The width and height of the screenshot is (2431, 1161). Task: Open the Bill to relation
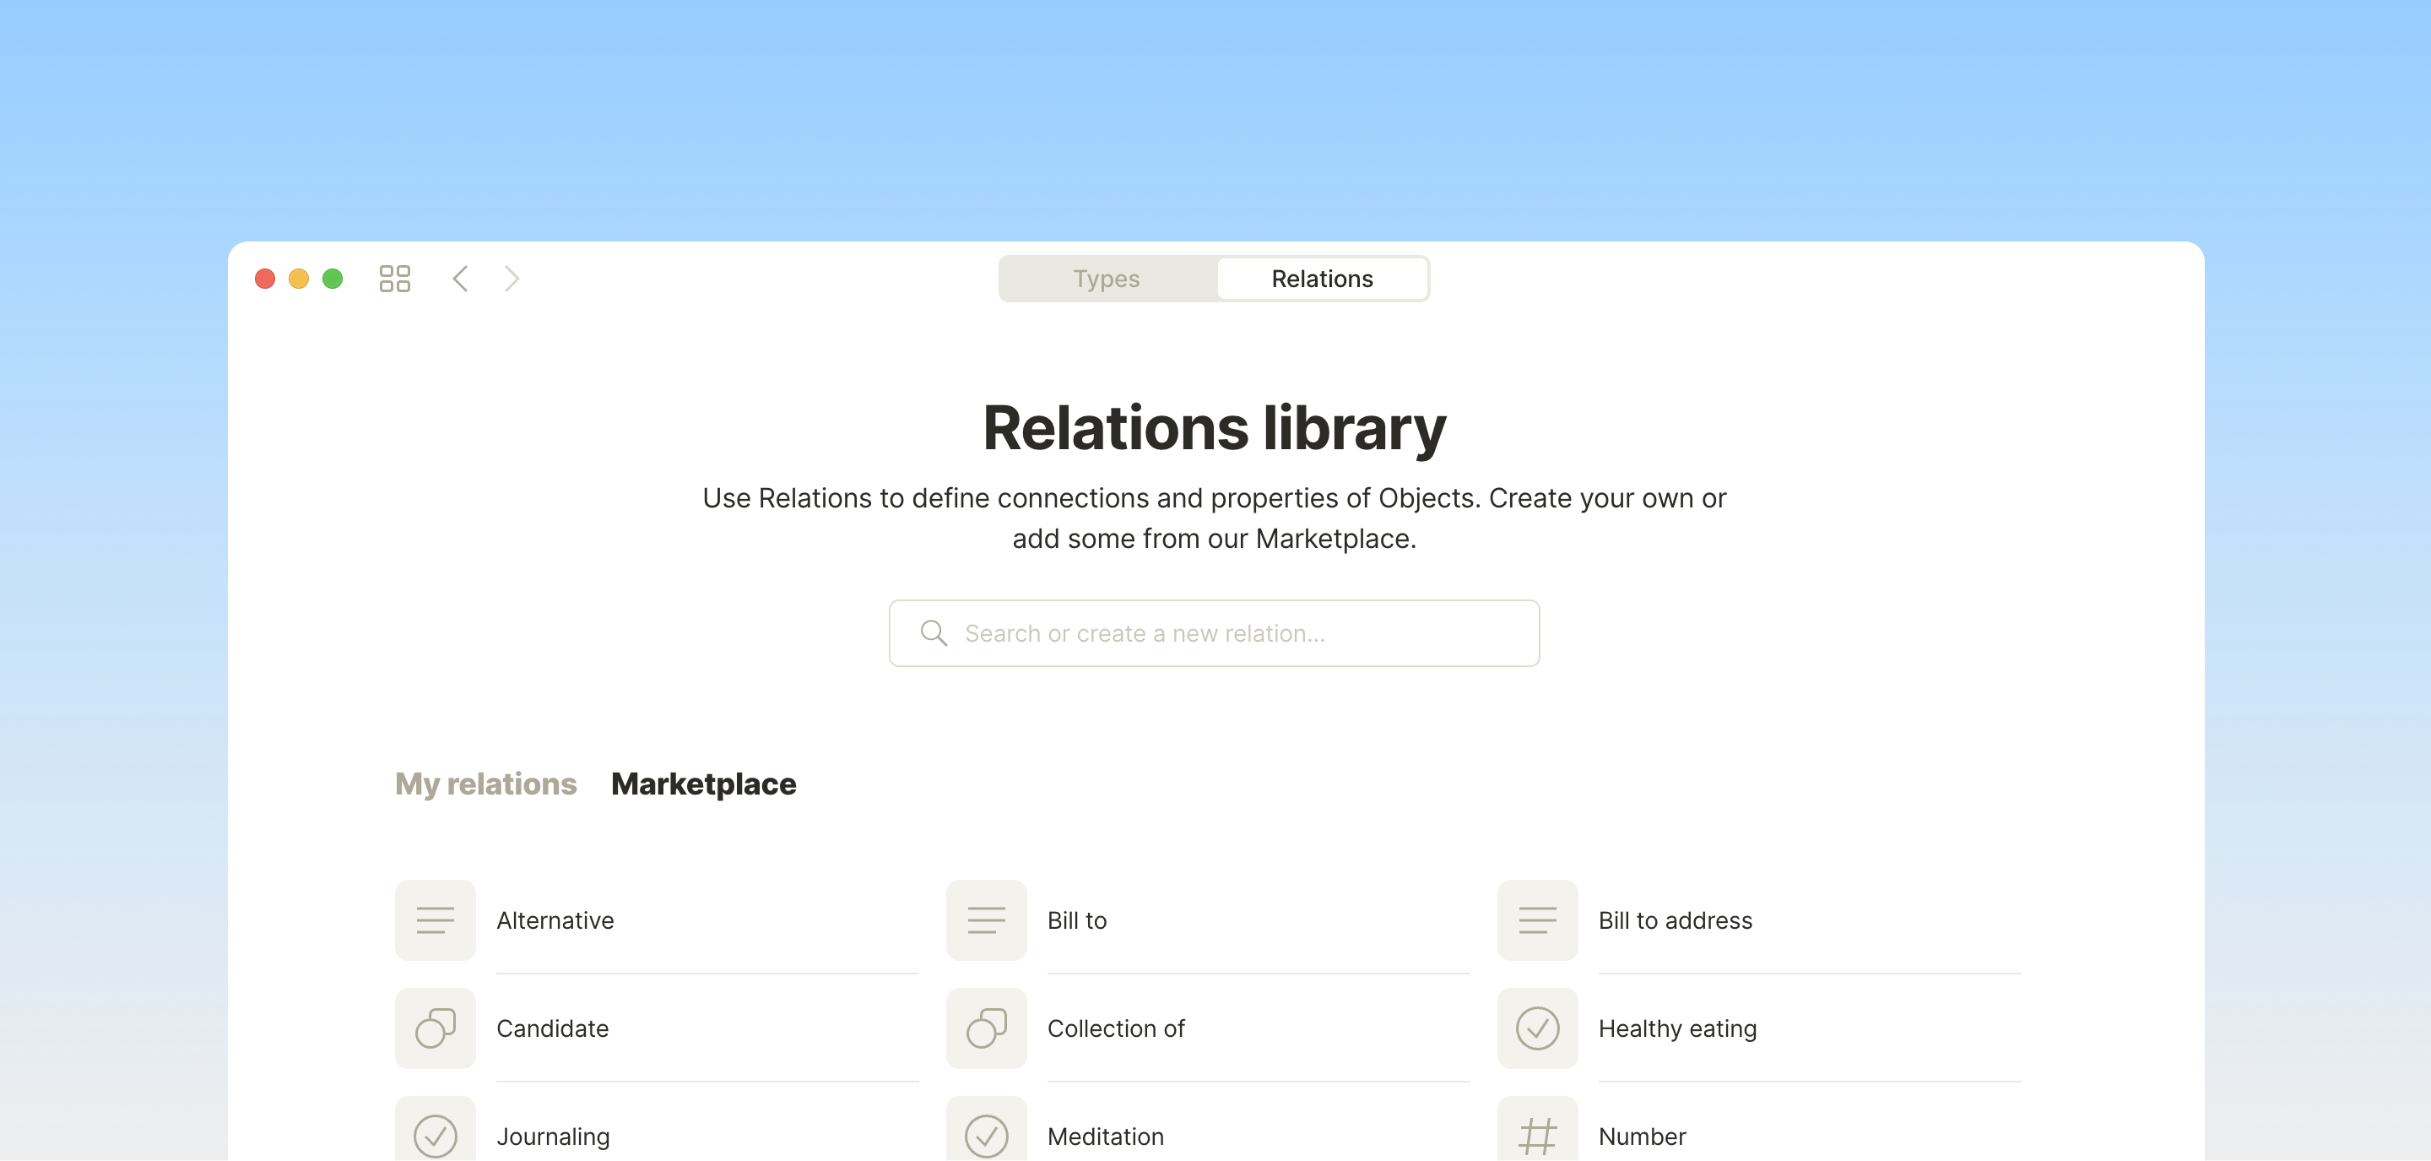[1208, 920]
